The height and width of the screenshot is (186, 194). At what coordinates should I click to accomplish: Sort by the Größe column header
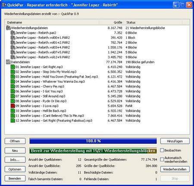pos(112,22)
